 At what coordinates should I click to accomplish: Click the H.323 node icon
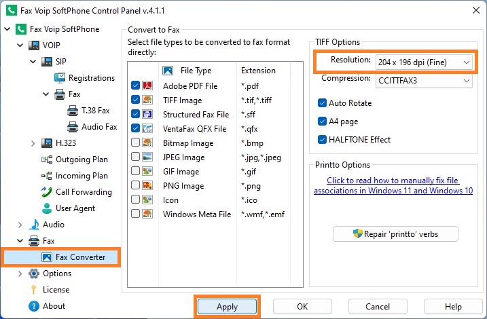pyautogui.click(x=47, y=143)
